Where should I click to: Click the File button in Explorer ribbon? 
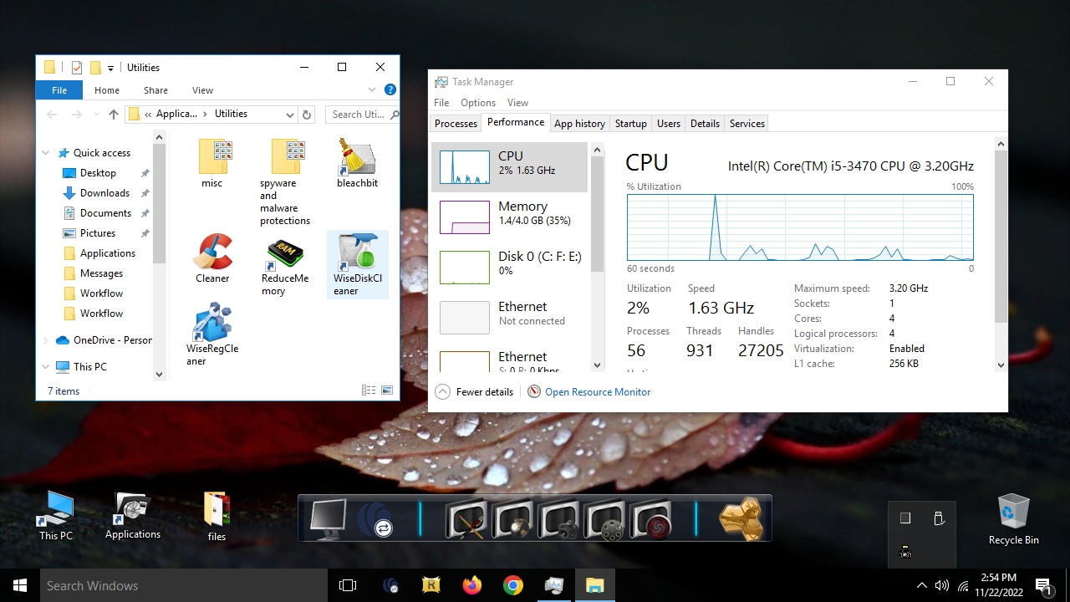[x=59, y=90]
